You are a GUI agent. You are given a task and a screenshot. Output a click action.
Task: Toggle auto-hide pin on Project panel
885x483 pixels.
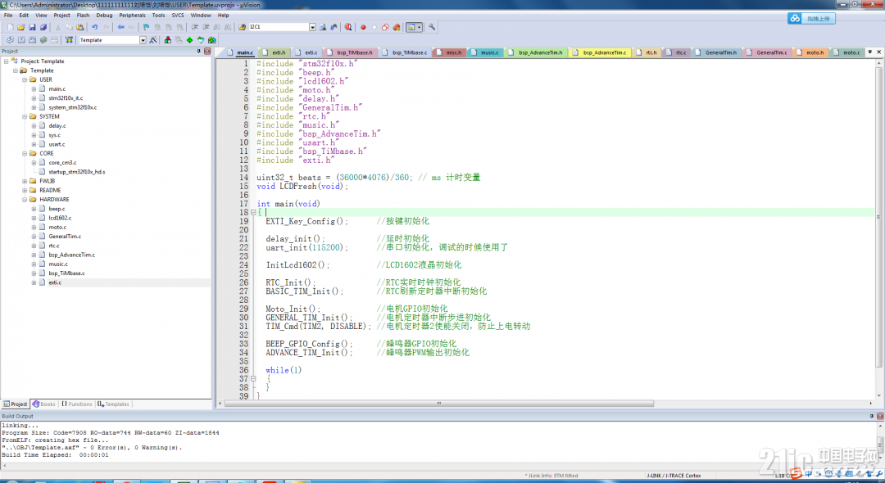(198, 52)
